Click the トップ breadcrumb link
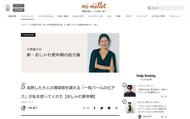 (x=24, y=25)
